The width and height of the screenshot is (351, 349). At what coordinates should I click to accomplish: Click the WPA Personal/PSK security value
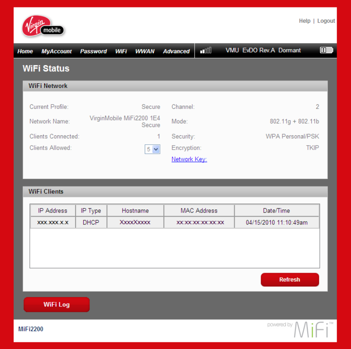(292, 136)
